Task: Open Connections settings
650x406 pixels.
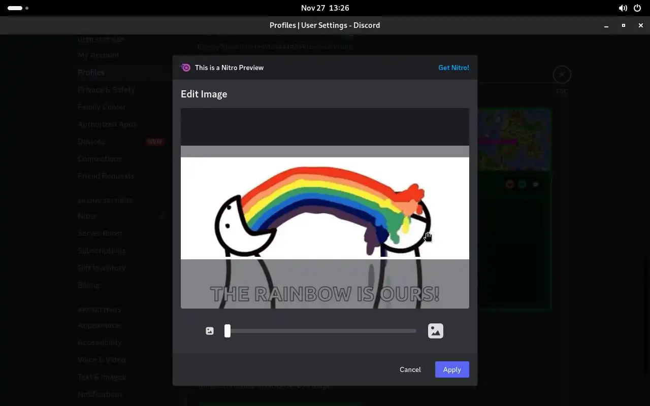Action: (100, 158)
